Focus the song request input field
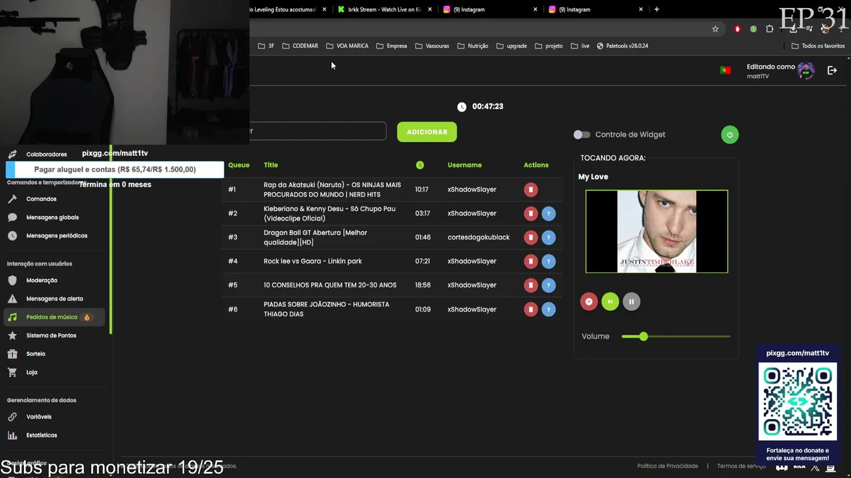This screenshot has width=851, height=478. click(318, 131)
